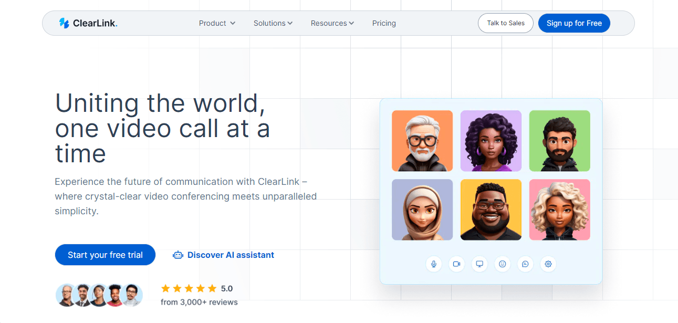Select the woman with purple hair video tile
This screenshot has width=678, height=323.
tap(491, 141)
